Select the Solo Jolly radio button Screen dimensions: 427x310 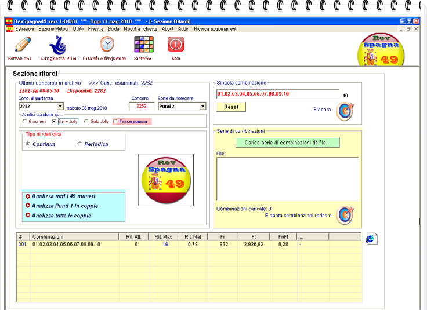click(86, 121)
